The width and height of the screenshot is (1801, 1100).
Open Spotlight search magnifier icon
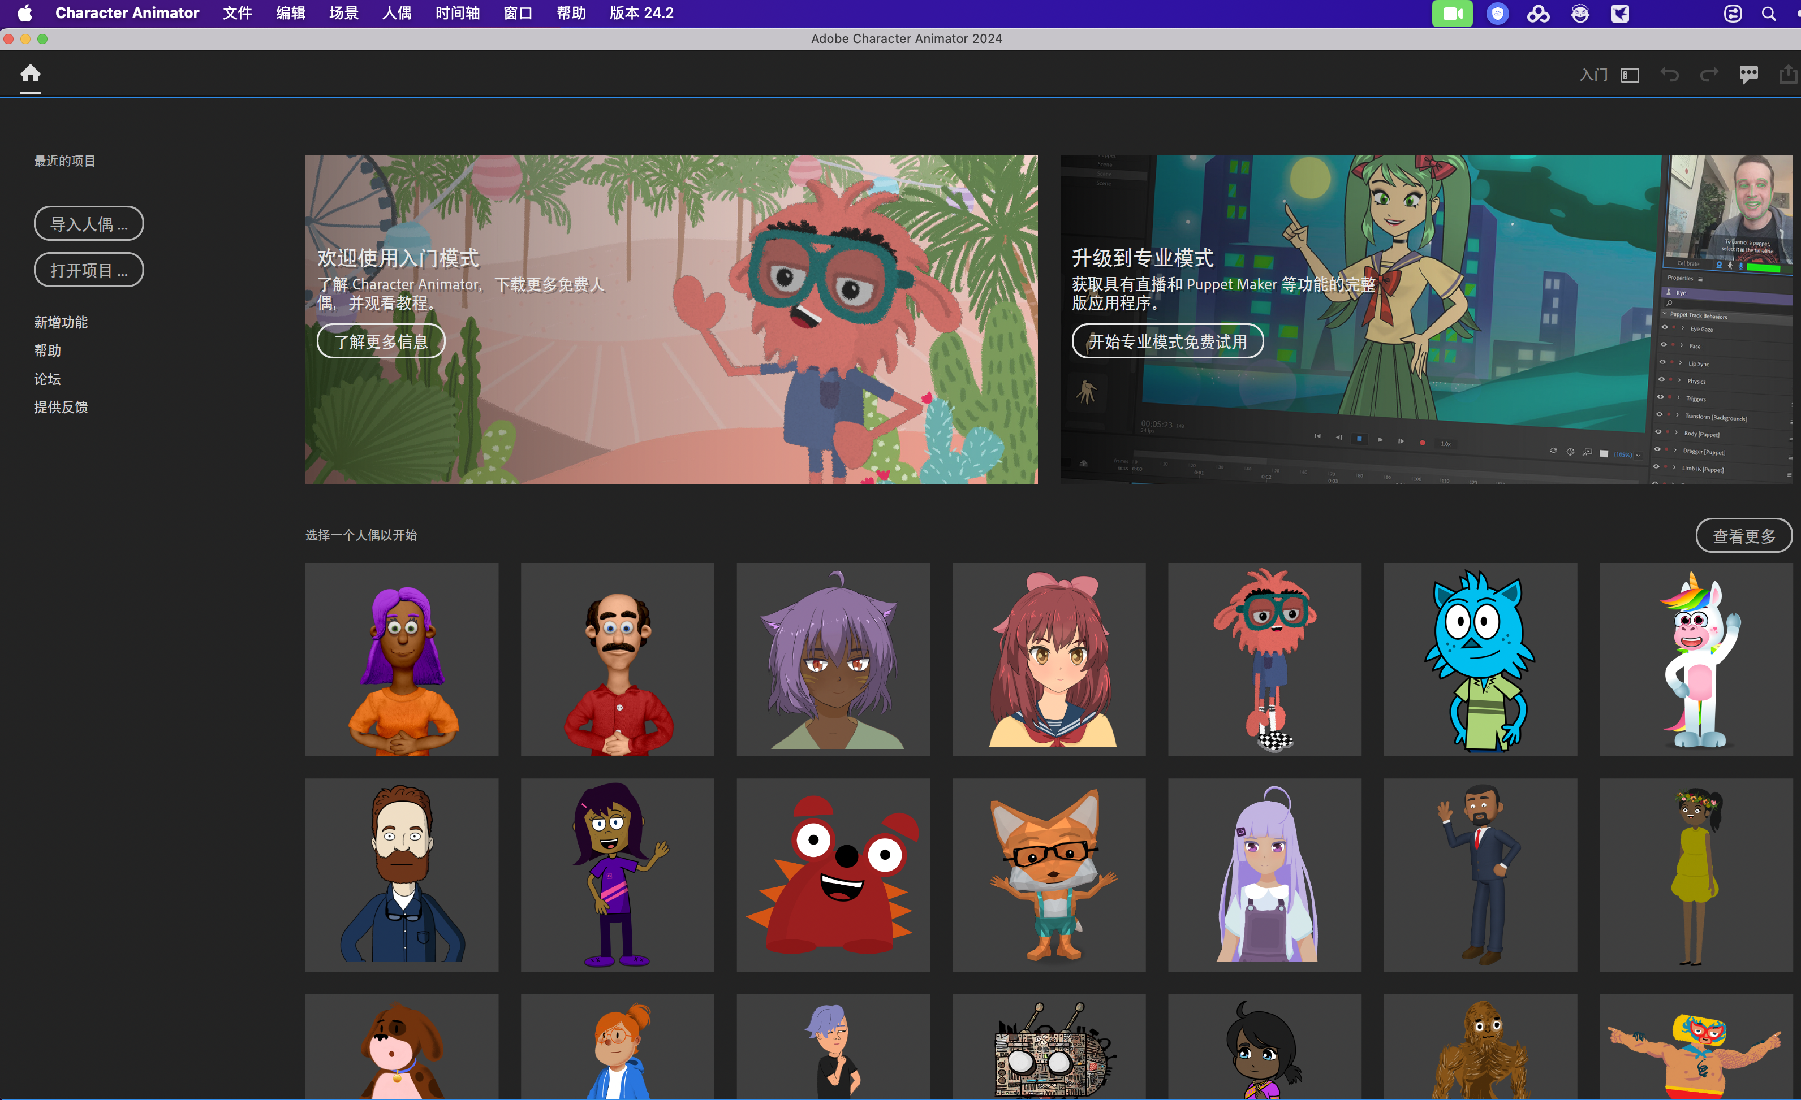(1768, 14)
